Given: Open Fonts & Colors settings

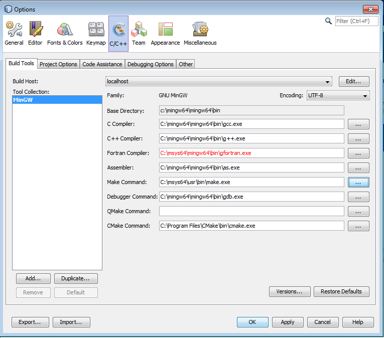Looking at the screenshot, I should click(65, 34).
